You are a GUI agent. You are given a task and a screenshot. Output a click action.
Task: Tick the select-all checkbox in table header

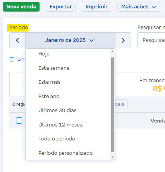(x=19, y=121)
